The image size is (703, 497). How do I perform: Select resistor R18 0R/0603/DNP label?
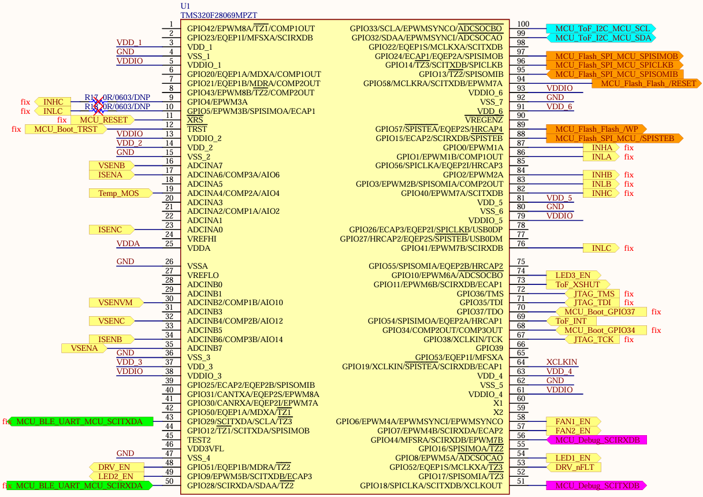(117, 106)
